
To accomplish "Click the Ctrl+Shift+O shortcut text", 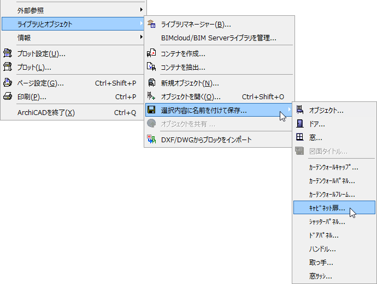I will click(263, 96).
